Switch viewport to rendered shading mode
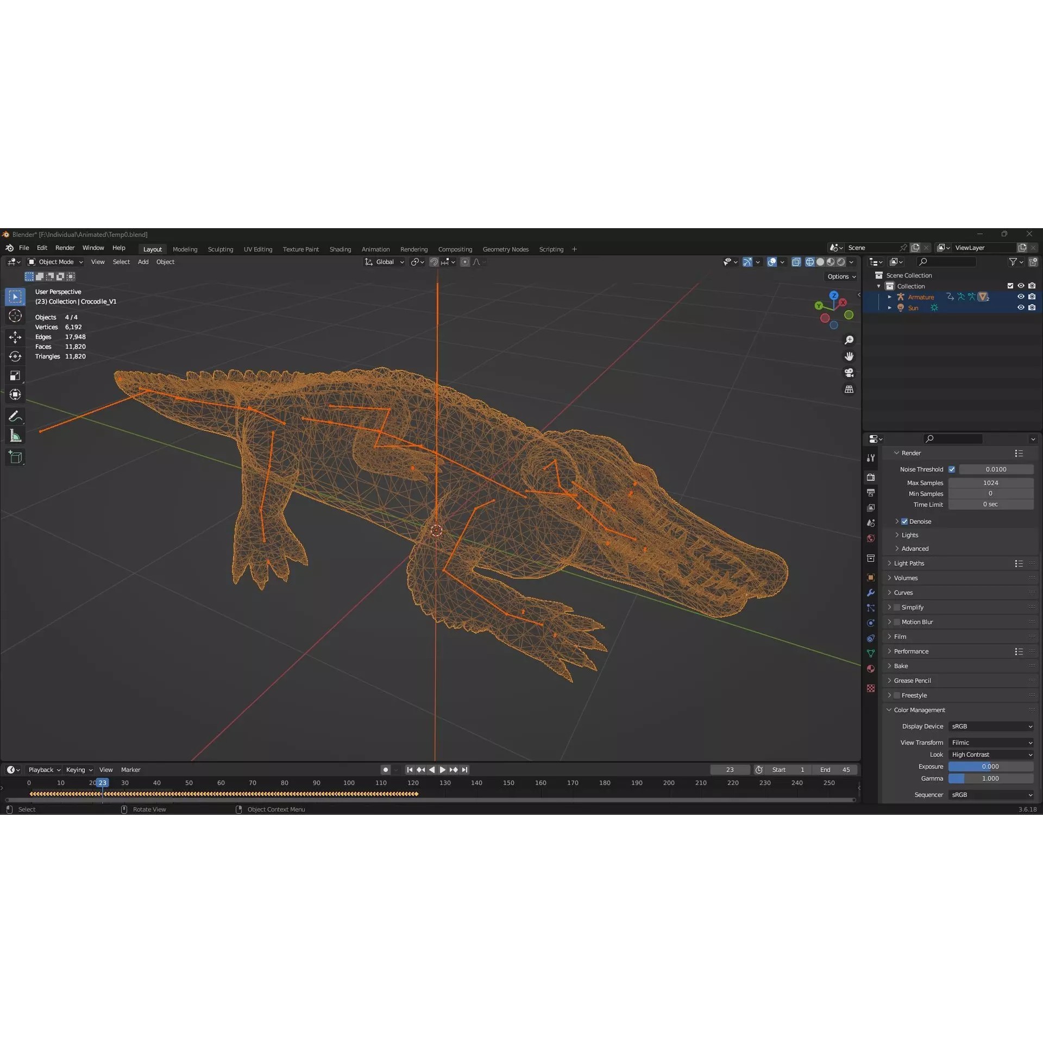 pyautogui.click(x=841, y=262)
